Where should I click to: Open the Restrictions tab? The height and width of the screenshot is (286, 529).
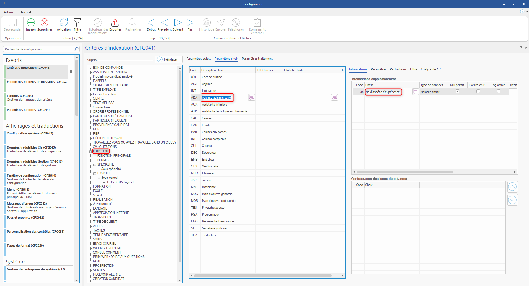(398, 69)
